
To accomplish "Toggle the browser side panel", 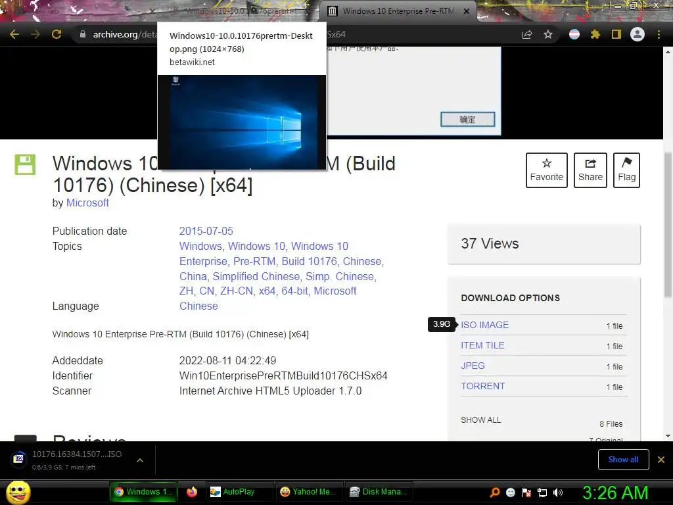I will 616,34.
